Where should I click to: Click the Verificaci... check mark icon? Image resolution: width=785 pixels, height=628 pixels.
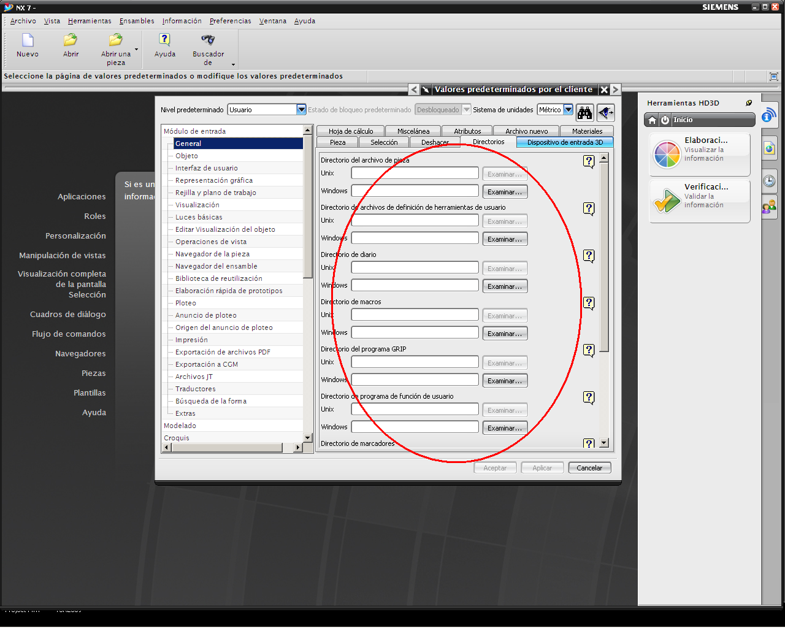667,201
